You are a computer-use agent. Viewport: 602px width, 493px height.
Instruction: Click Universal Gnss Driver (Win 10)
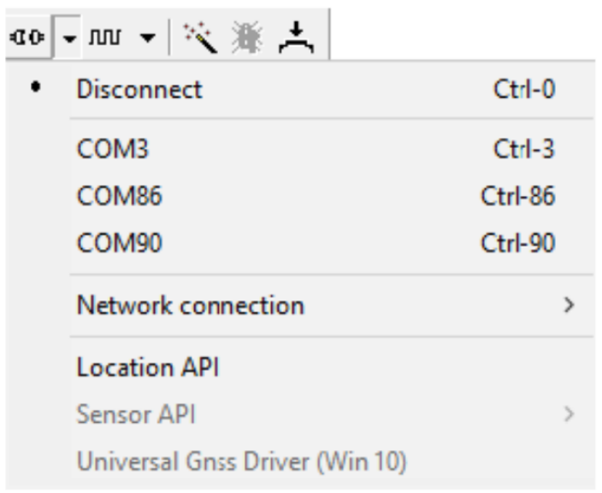click(241, 464)
